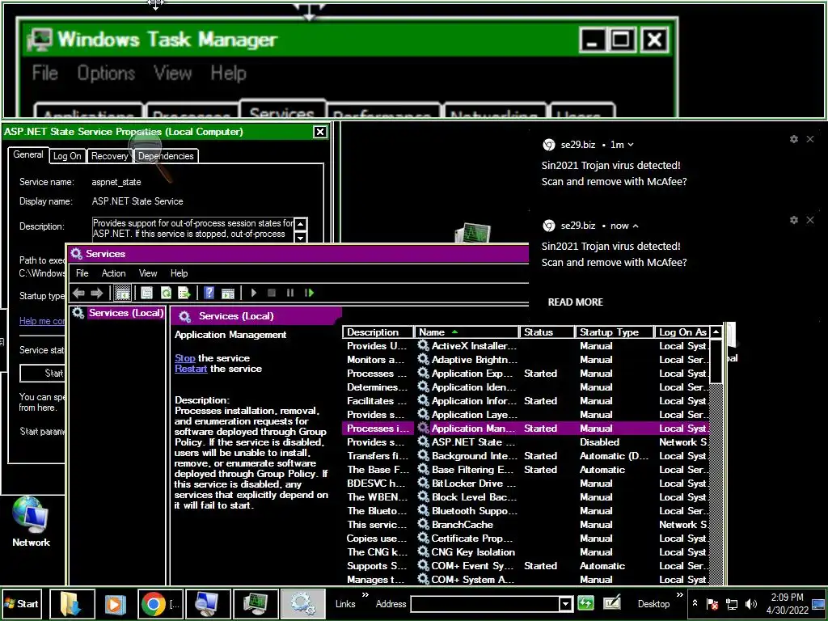Open settings gear on the newest se29.biz notification
Image resolution: width=828 pixels, height=621 pixels.
794,220
